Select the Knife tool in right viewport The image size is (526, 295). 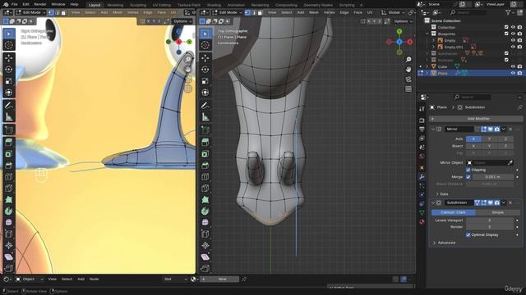pos(205,188)
